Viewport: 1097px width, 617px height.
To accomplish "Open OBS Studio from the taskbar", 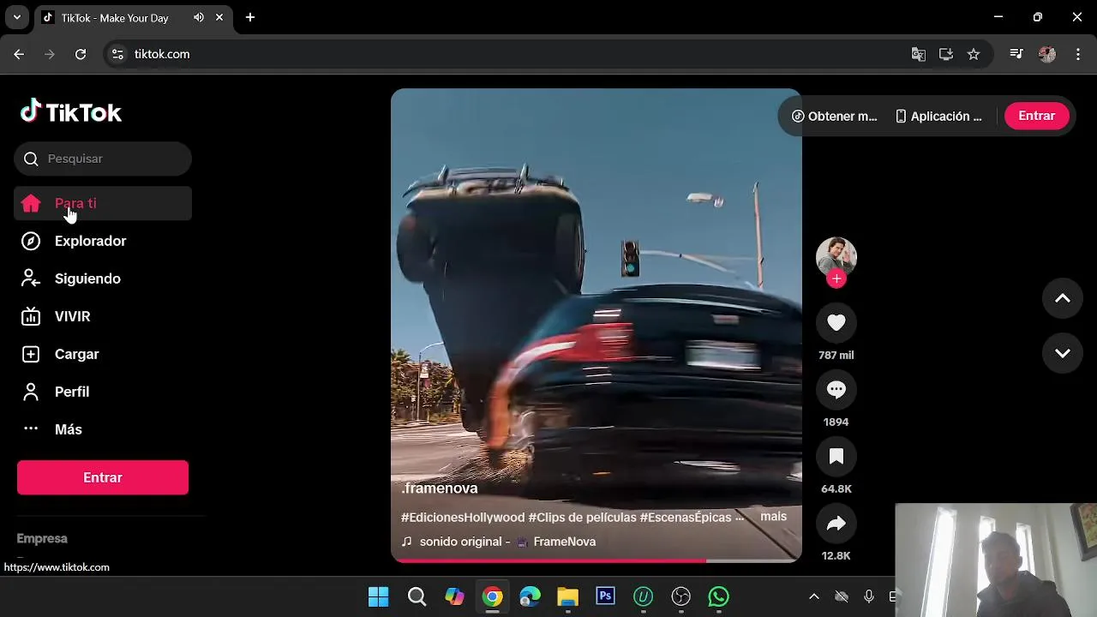I will click(680, 596).
